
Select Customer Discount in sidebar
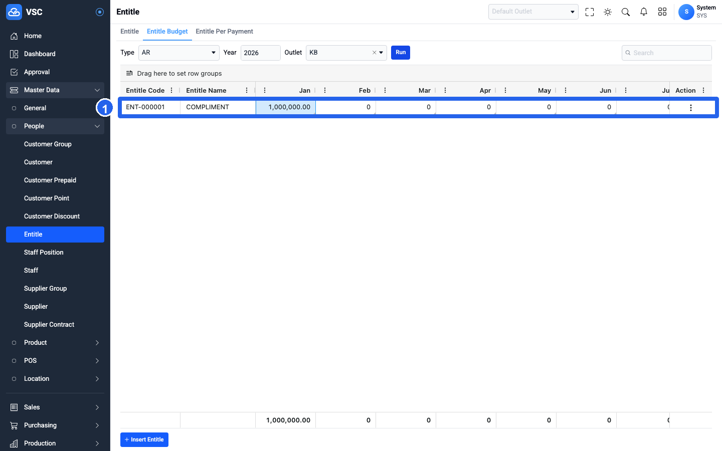click(x=52, y=216)
